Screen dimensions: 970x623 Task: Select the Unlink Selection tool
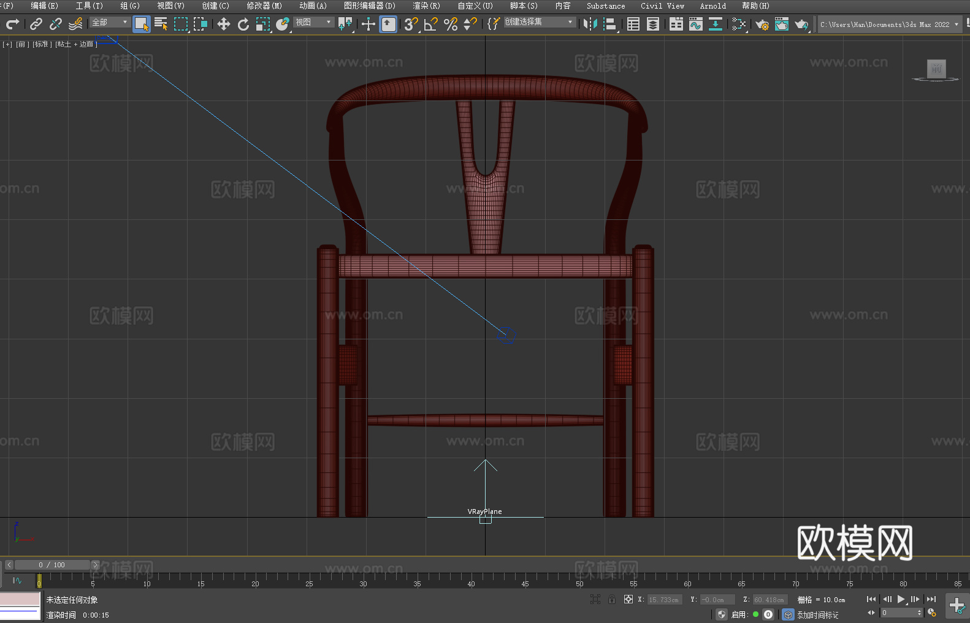(56, 24)
